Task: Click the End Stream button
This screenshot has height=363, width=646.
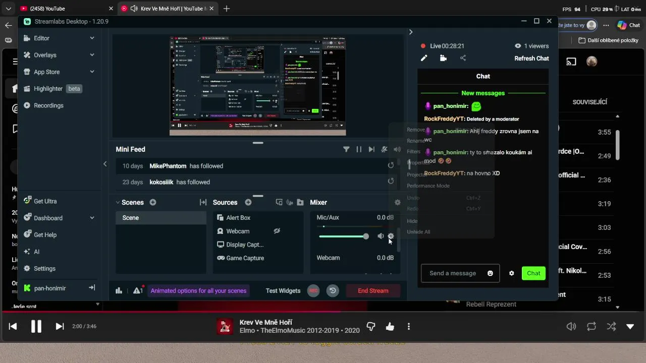Action: pos(373,290)
